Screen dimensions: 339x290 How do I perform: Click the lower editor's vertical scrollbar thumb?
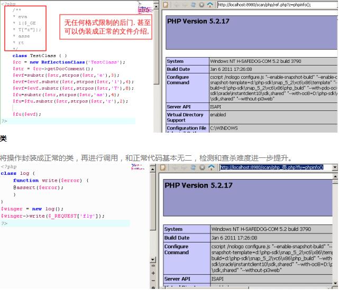point(153,201)
